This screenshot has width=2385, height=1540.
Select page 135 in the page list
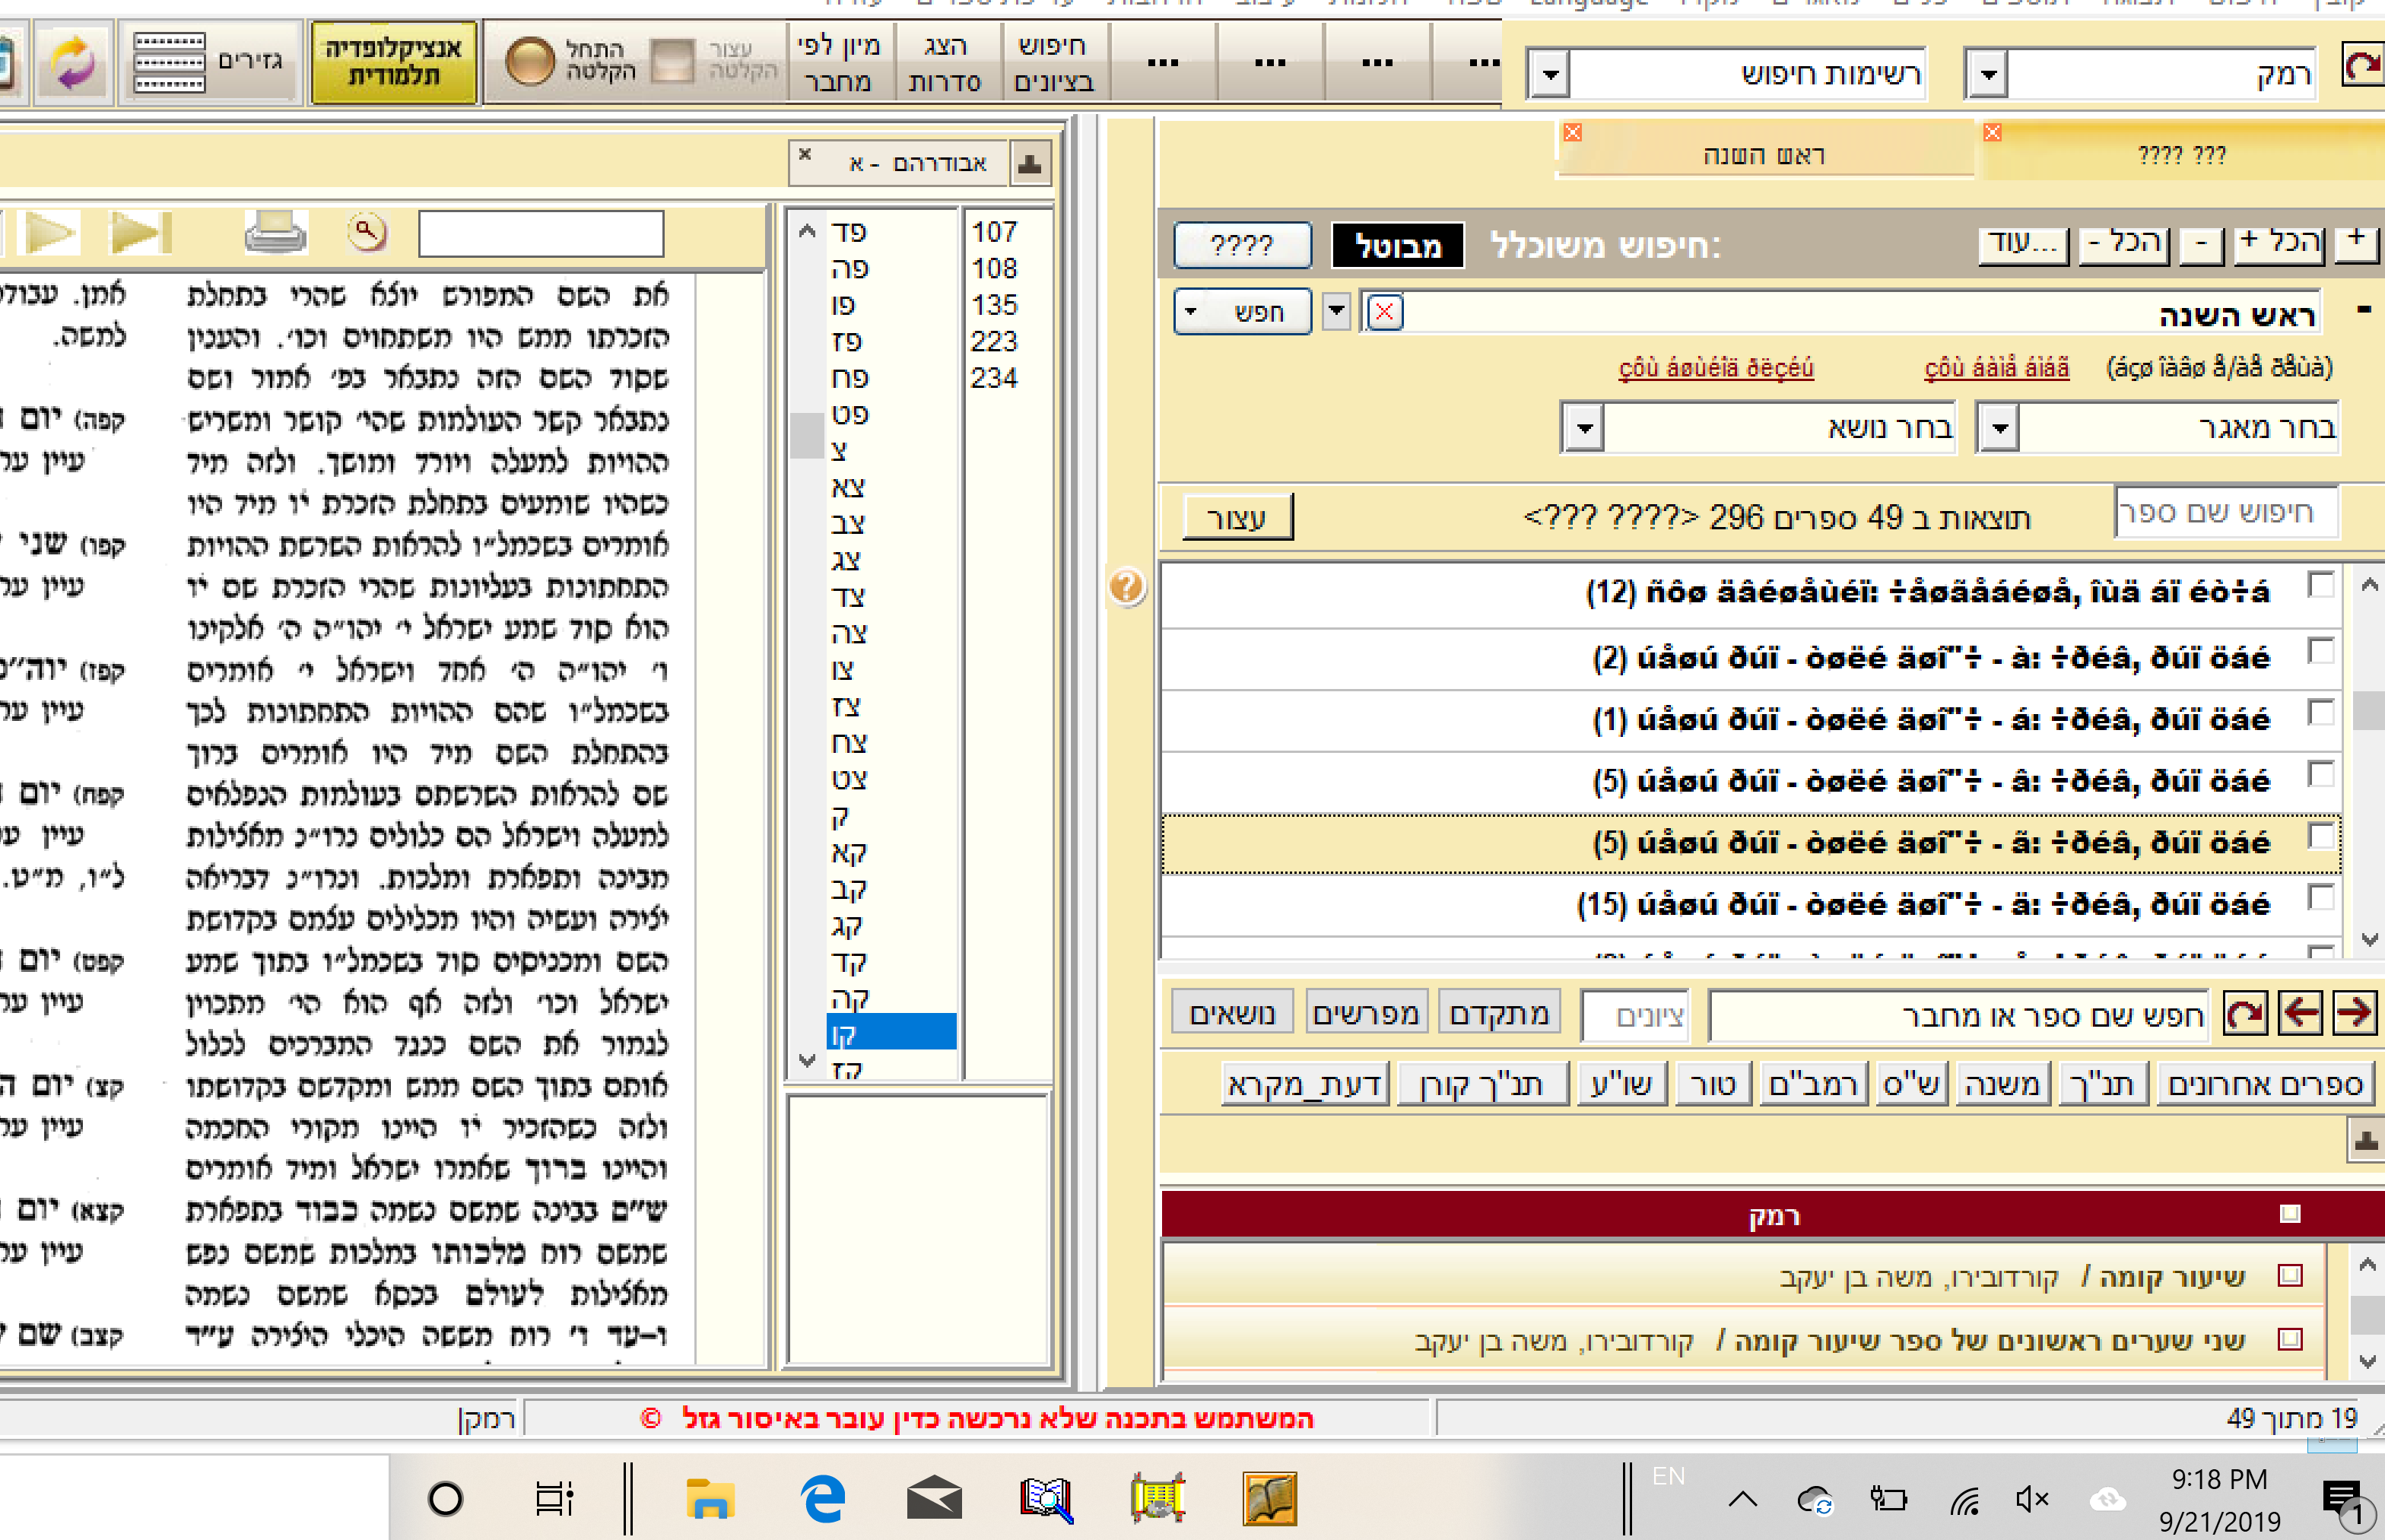(994, 305)
